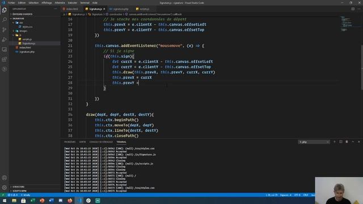Image resolution: width=363 pixels, height=204 pixels.
Task: Add a new terminal with plus icon
Action: click(x=334, y=142)
